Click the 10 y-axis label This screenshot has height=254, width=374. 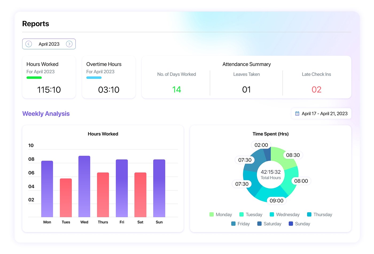tap(31, 145)
